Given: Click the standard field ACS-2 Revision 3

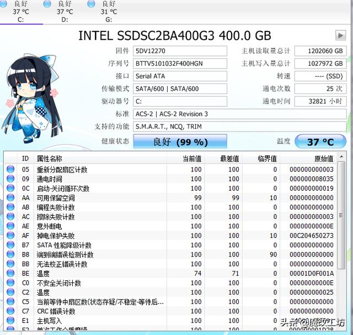Looking at the screenshot, I should coord(240,114).
